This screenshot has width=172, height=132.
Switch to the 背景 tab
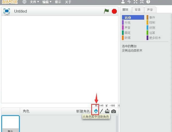(x=138, y=10)
